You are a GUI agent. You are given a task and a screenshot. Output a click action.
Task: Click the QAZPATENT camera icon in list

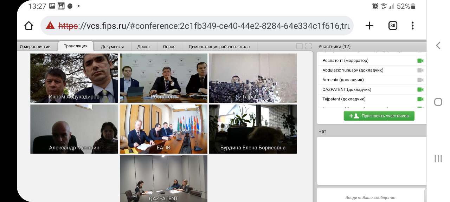[x=420, y=89]
